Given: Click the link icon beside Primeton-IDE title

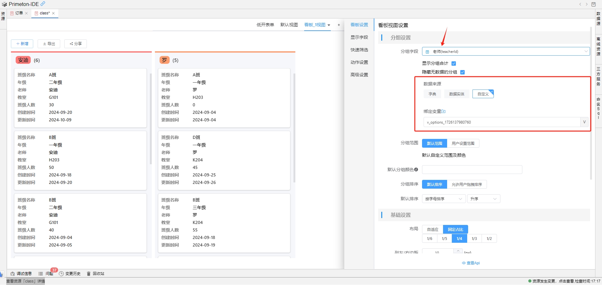Looking at the screenshot, I should coord(43,4).
